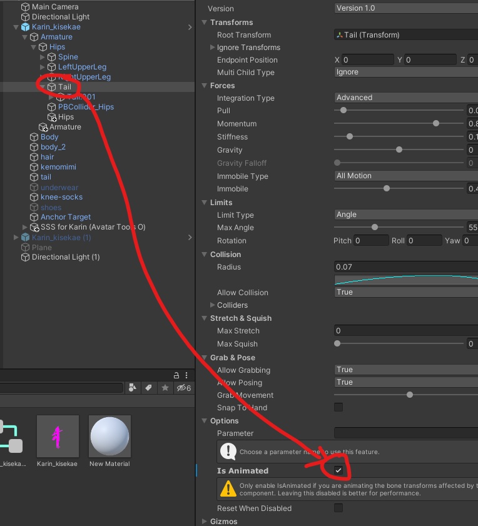
Task: Toggle hidden packages eye icon
Action: [184, 388]
